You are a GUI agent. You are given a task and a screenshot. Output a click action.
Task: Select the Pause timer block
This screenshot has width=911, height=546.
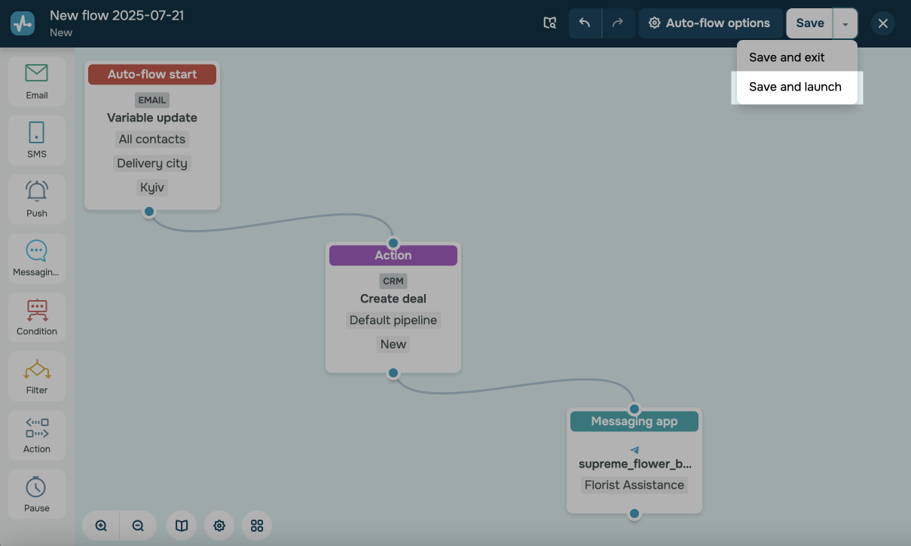click(x=36, y=493)
